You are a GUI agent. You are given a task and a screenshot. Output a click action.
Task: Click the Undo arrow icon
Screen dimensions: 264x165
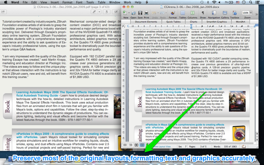154,13
